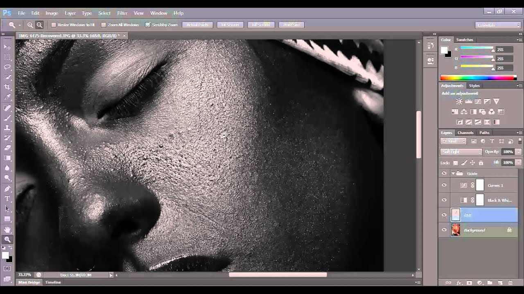
Task: Select the Rectangular Marquee tool
Action: pyautogui.click(x=7, y=57)
